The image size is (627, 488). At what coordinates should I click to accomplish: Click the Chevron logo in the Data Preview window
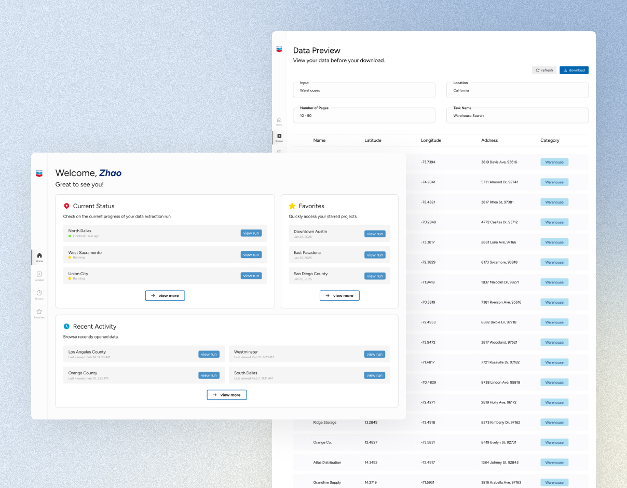pos(279,49)
